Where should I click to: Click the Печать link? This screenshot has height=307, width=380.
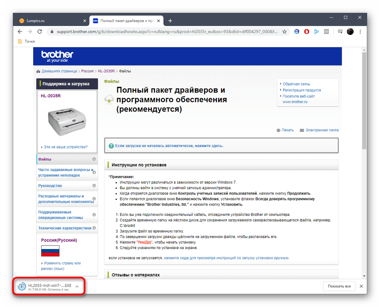(288, 130)
